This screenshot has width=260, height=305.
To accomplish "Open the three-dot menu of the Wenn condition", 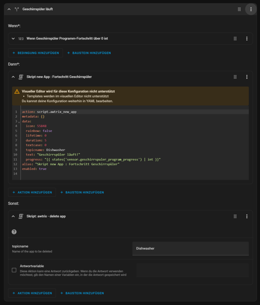I will point(247,39).
